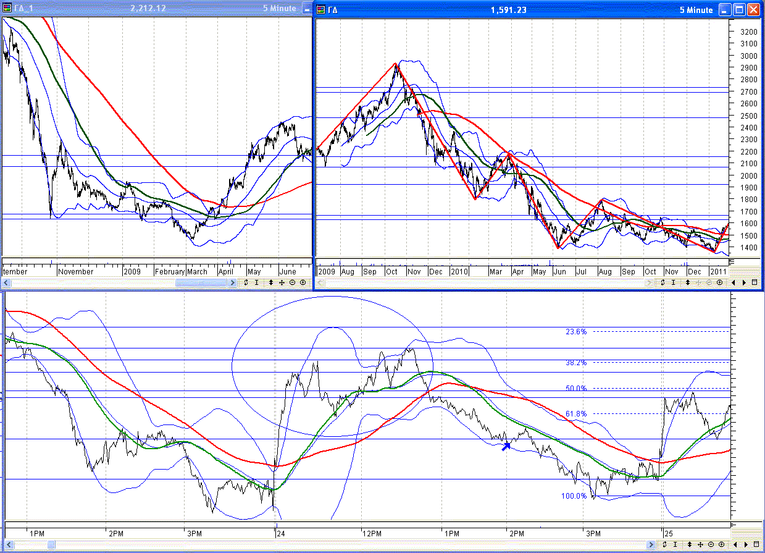Open the list menu icon in bottom chart toolbar
The height and width of the screenshot is (553, 765).
tap(755, 544)
